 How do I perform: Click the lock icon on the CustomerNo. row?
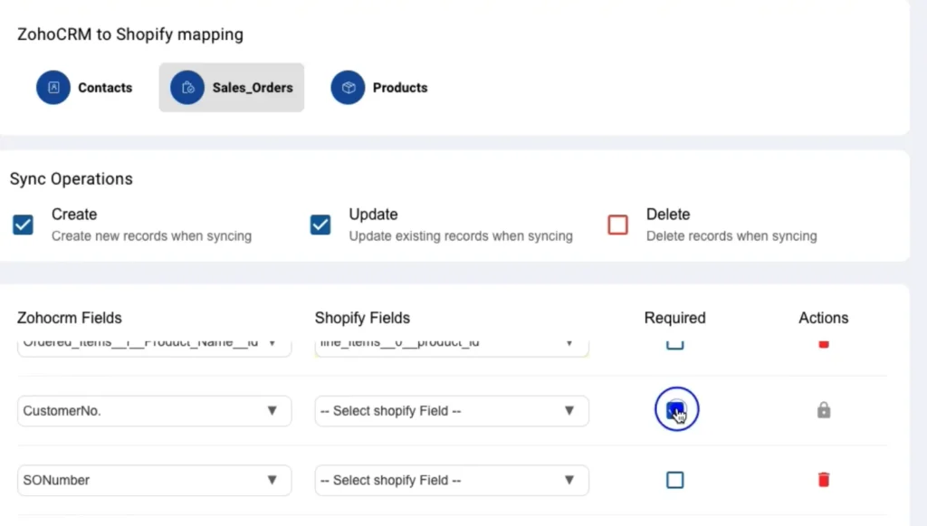(x=823, y=410)
